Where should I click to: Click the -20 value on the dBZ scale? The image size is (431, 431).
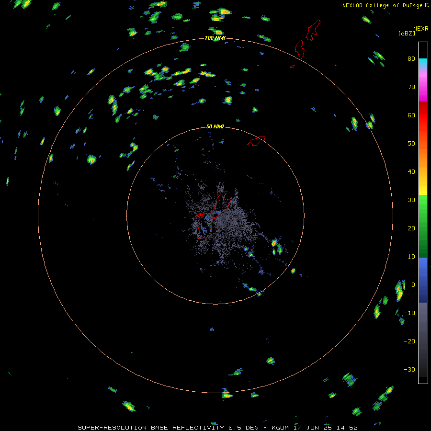click(409, 341)
